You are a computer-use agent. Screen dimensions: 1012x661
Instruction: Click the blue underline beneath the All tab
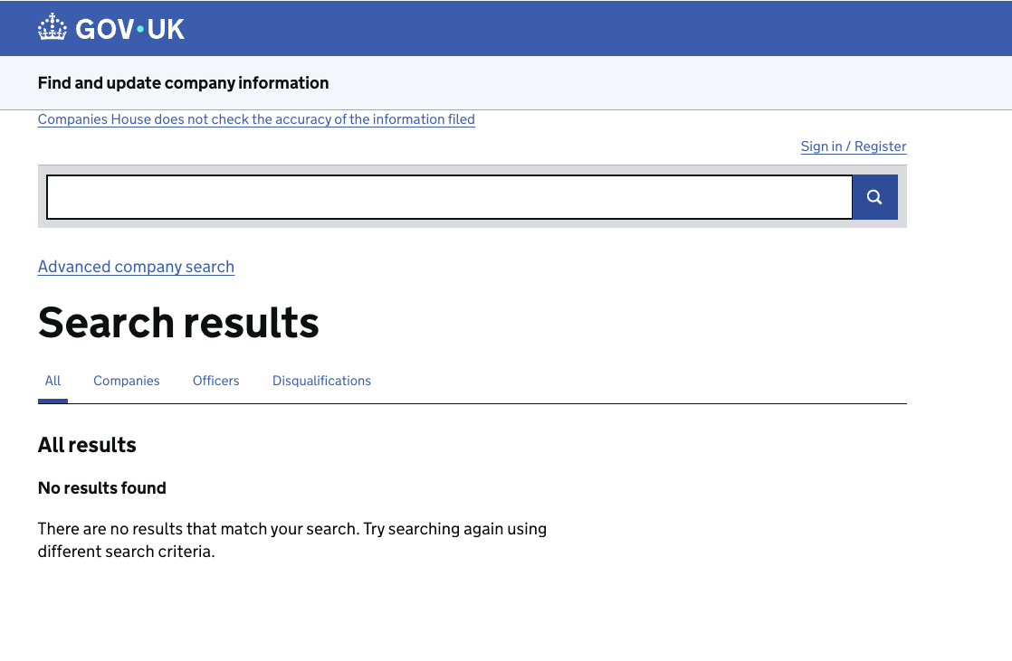pyautogui.click(x=53, y=401)
